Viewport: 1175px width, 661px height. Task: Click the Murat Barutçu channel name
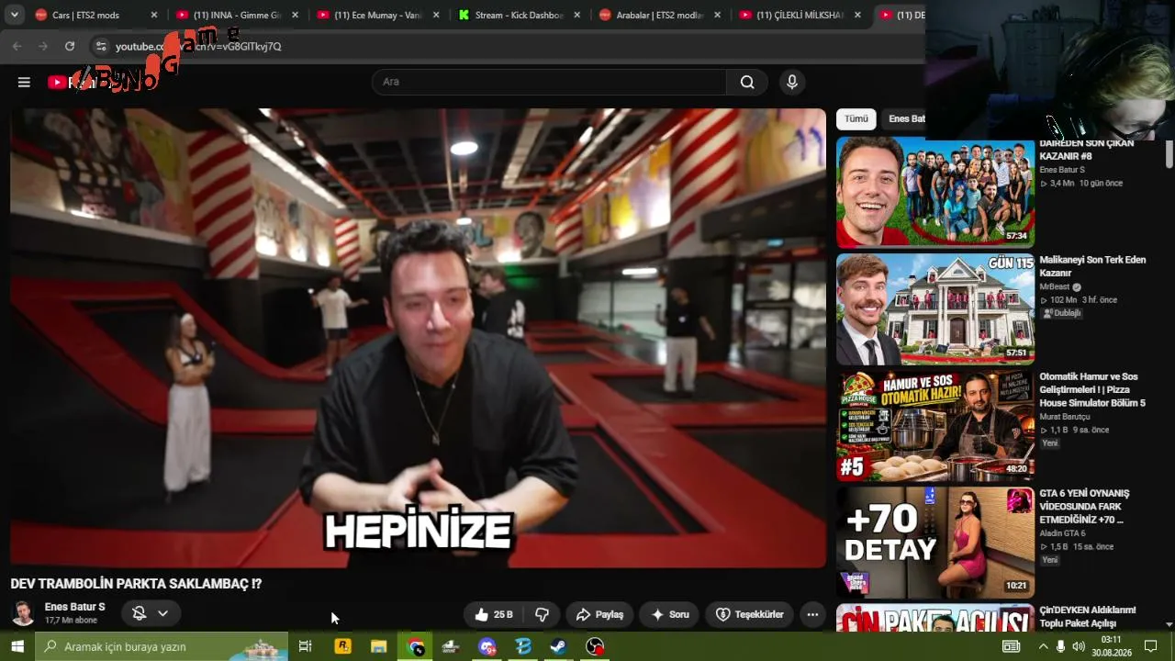pyautogui.click(x=1065, y=417)
